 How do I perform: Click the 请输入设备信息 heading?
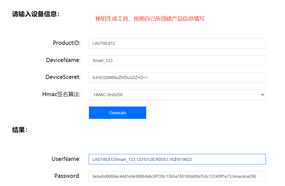[x=36, y=14]
